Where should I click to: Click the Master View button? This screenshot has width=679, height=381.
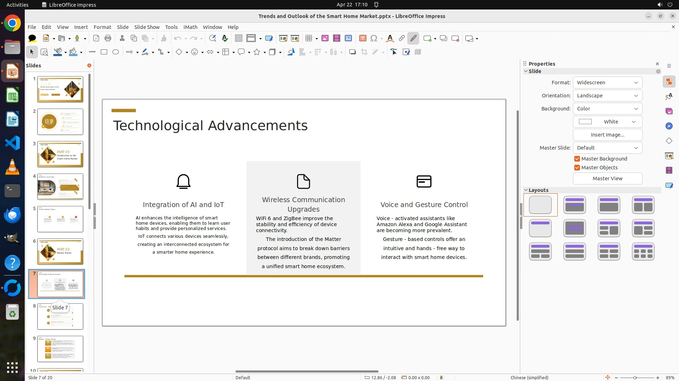(x=607, y=179)
